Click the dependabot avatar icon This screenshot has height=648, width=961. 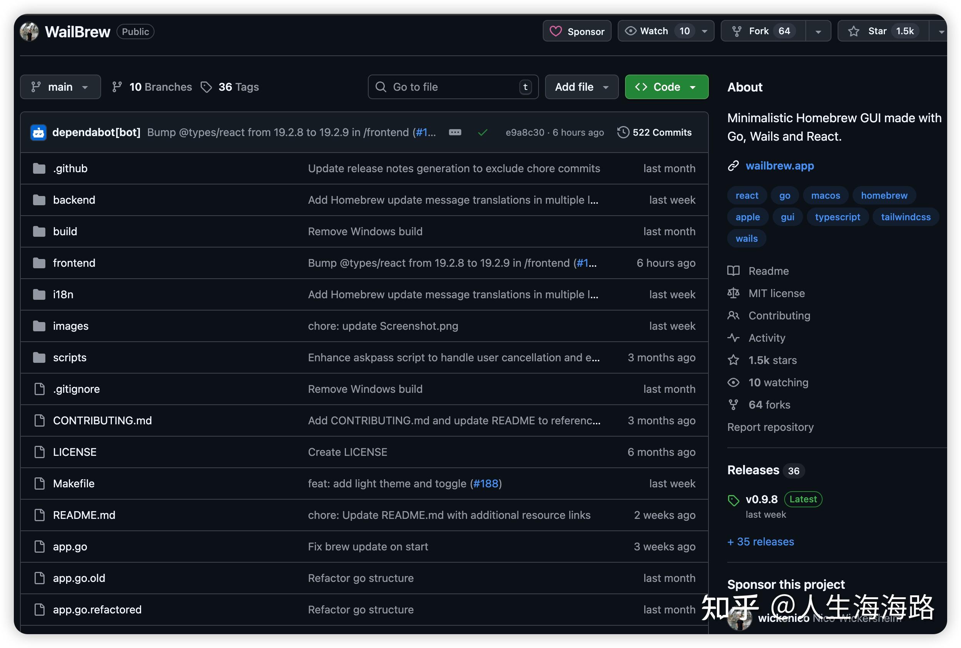click(38, 133)
